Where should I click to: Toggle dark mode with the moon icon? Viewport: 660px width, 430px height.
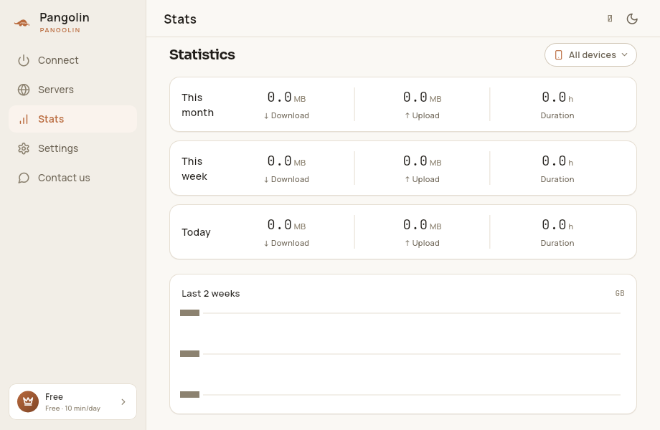(x=632, y=19)
